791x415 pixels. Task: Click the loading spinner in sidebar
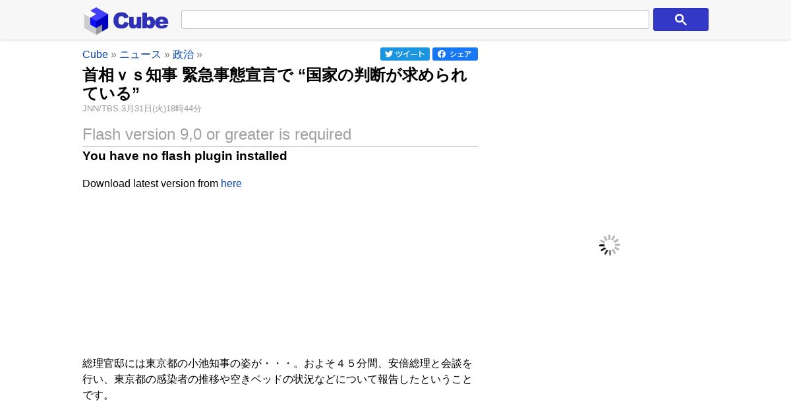(610, 245)
